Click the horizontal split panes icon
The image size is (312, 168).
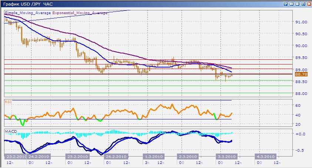pos(297,4)
